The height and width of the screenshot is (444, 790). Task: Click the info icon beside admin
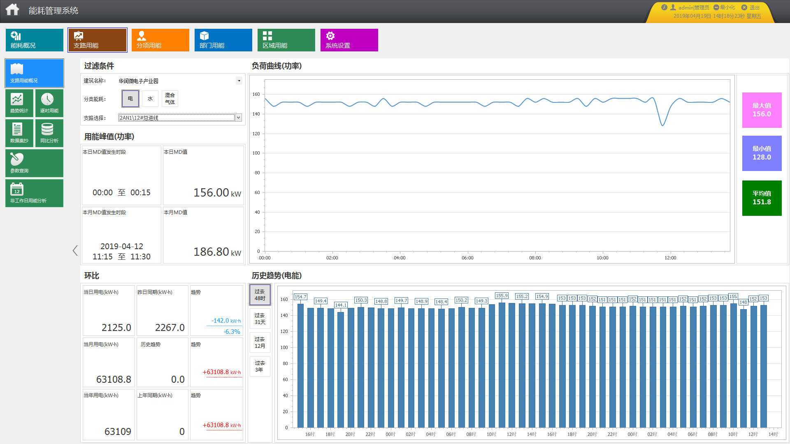664,7
